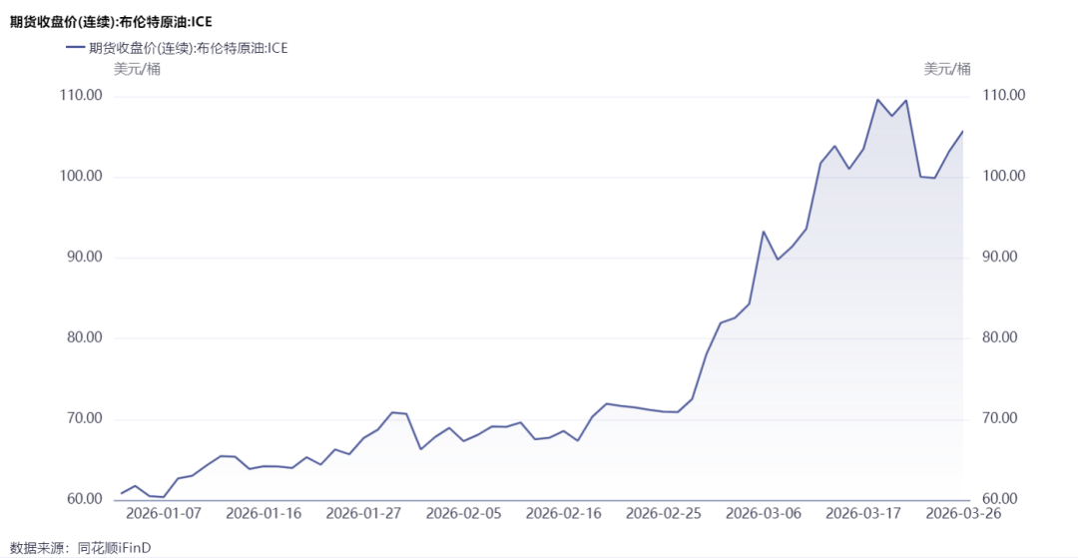The height and width of the screenshot is (558, 1078).
Task: Click date label 2026-02-25
Action: (664, 514)
